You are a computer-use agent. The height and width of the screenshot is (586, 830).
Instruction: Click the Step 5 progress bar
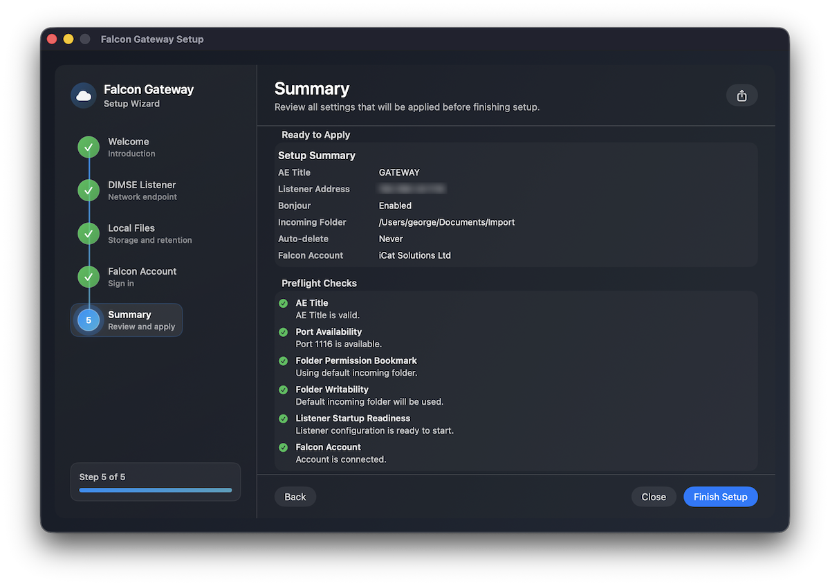(155, 490)
